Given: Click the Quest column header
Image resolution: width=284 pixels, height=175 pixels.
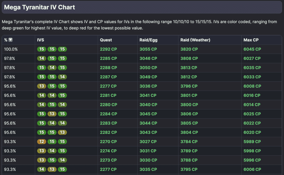Looking at the screenshot, I should pyautogui.click(x=106, y=40).
